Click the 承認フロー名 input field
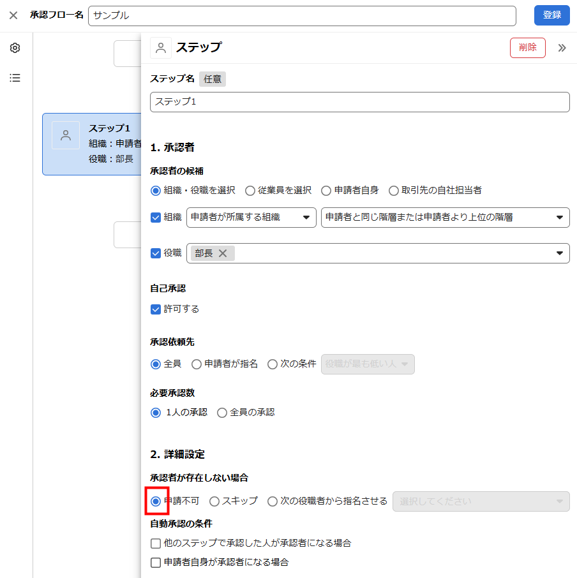 click(x=301, y=15)
